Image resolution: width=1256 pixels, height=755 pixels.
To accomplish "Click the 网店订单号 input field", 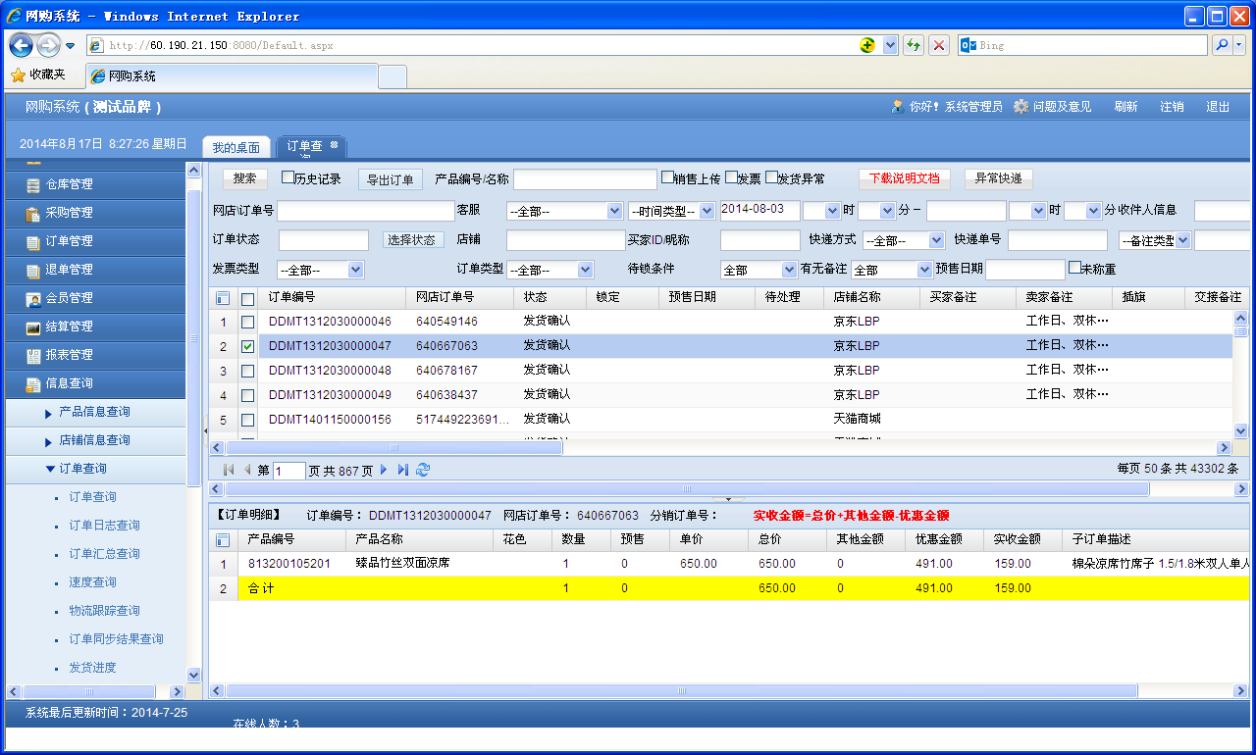I will (x=365, y=211).
